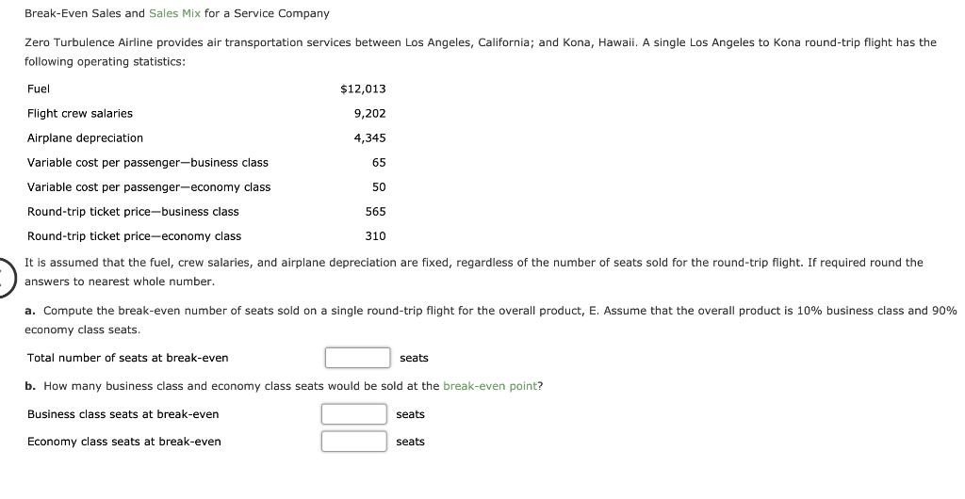Click the Airplane depreciation value 4,345
This screenshot has width=965, height=499.
point(369,138)
